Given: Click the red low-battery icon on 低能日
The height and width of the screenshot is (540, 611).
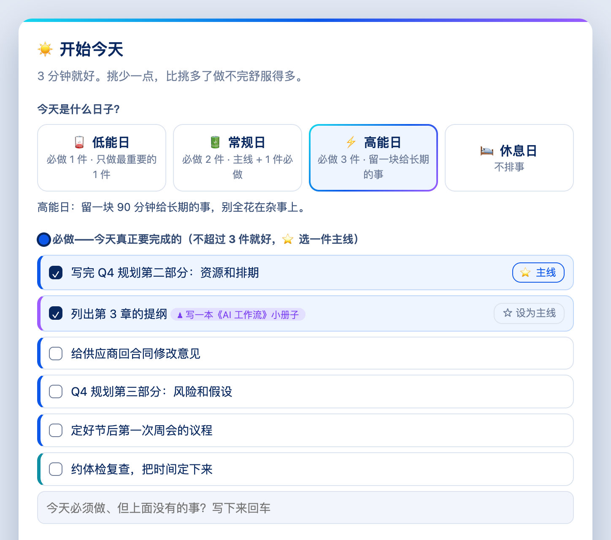Looking at the screenshot, I should click(x=79, y=142).
